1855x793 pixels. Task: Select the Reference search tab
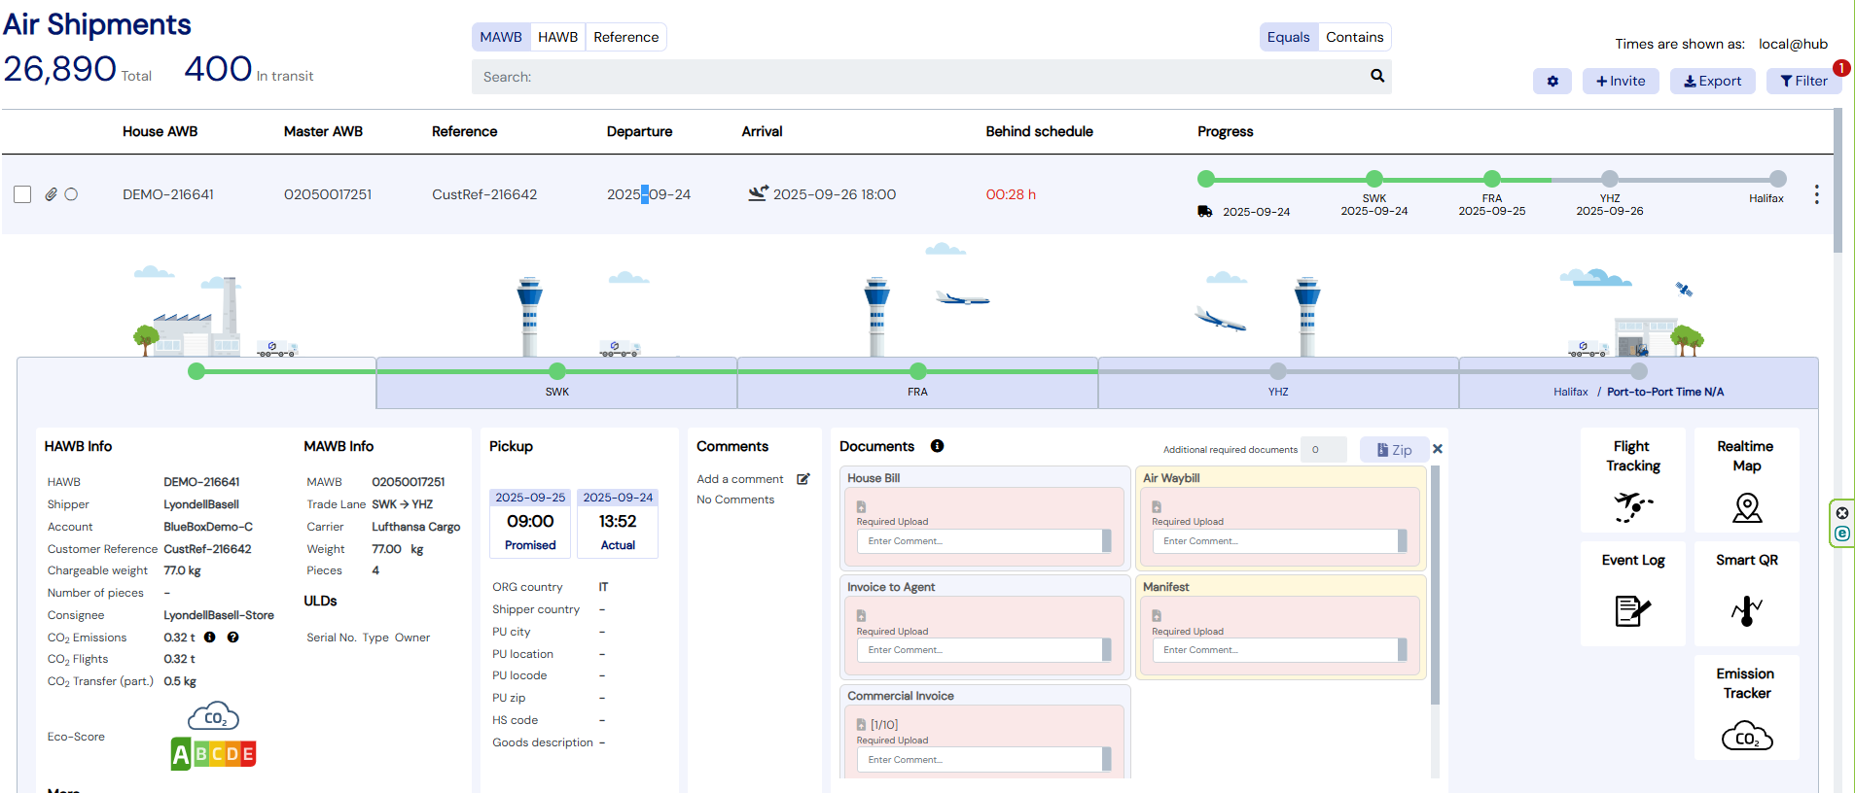pyautogui.click(x=625, y=37)
